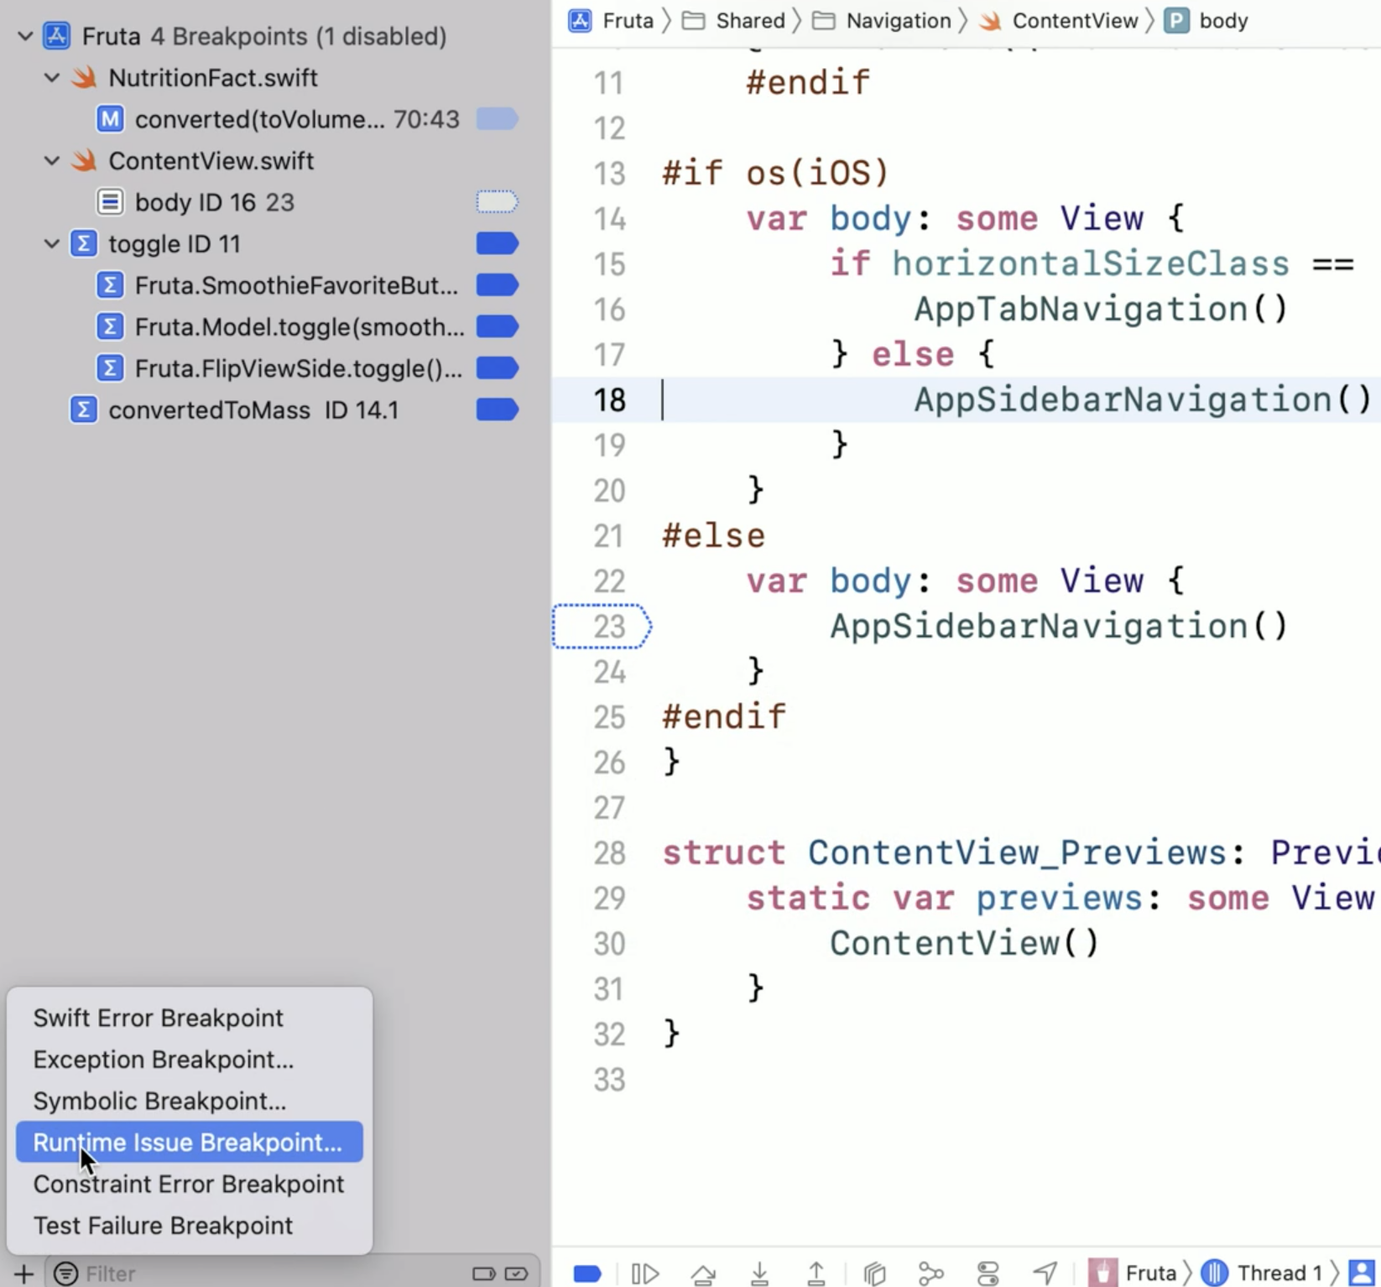Select the ContentView.swift file row

tap(275, 161)
